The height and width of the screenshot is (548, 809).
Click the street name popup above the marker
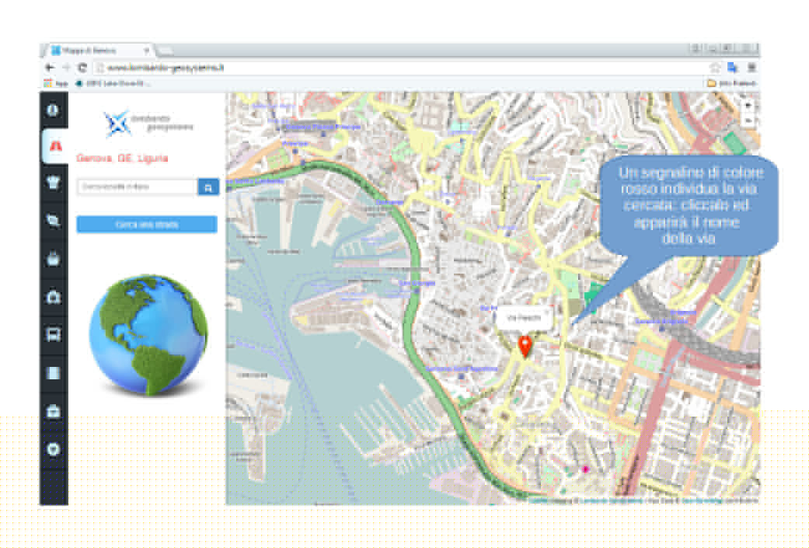524,318
